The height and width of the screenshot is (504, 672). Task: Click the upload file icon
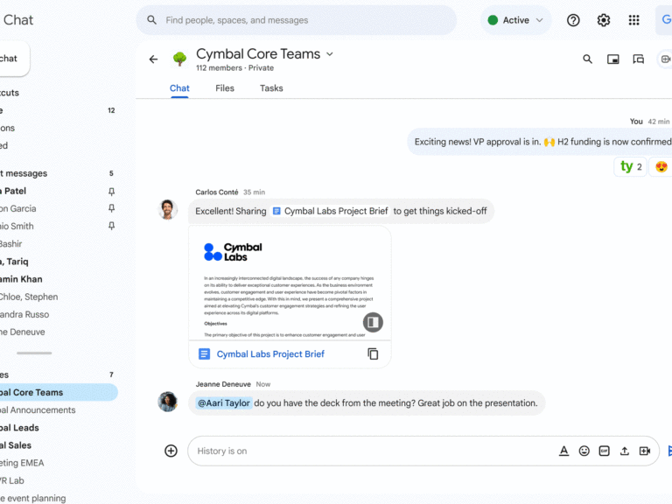625,451
